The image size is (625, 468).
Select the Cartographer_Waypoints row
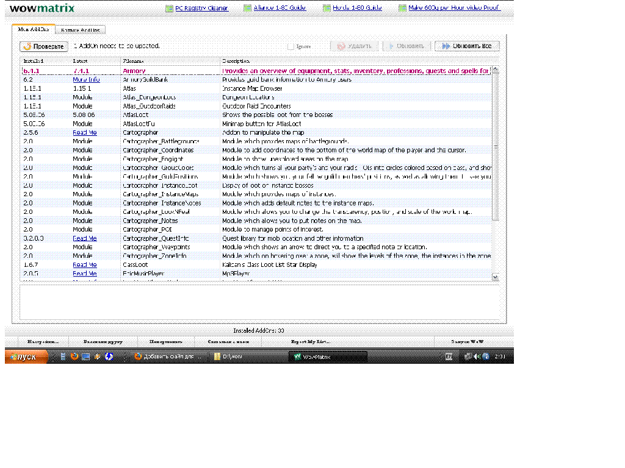click(x=256, y=247)
